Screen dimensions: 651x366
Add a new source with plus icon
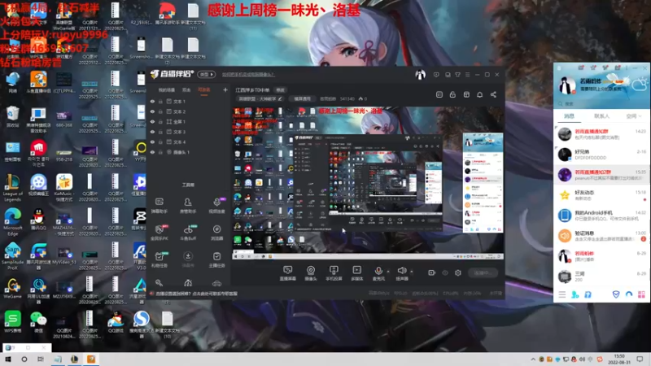225,89
